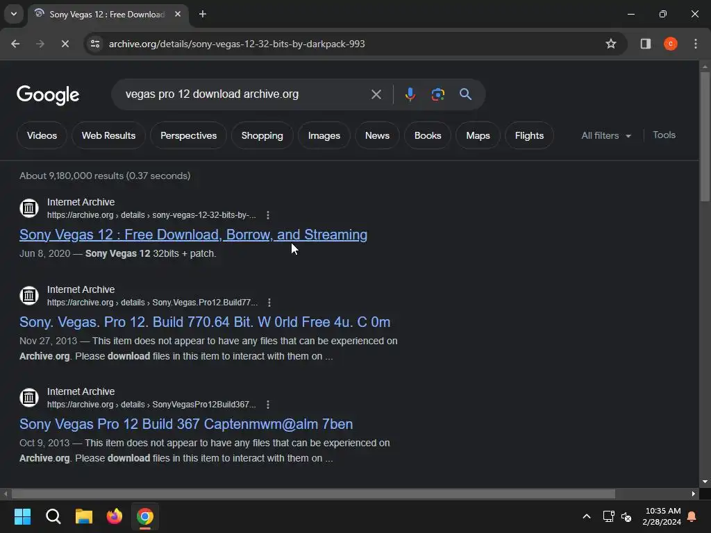Switch to Web Results filter
Image resolution: width=711 pixels, height=533 pixels.
pyautogui.click(x=108, y=135)
